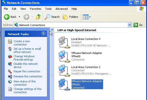
Task: Go up one folder level
Action: coord(38,17)
